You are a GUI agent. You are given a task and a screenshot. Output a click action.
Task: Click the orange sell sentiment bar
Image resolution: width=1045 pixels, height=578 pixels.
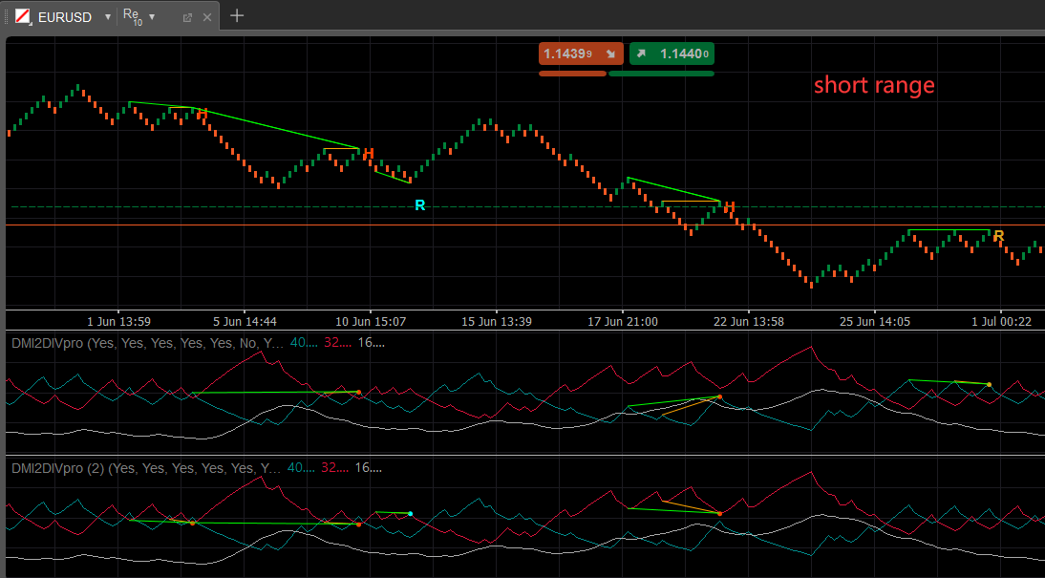[572, 74]
